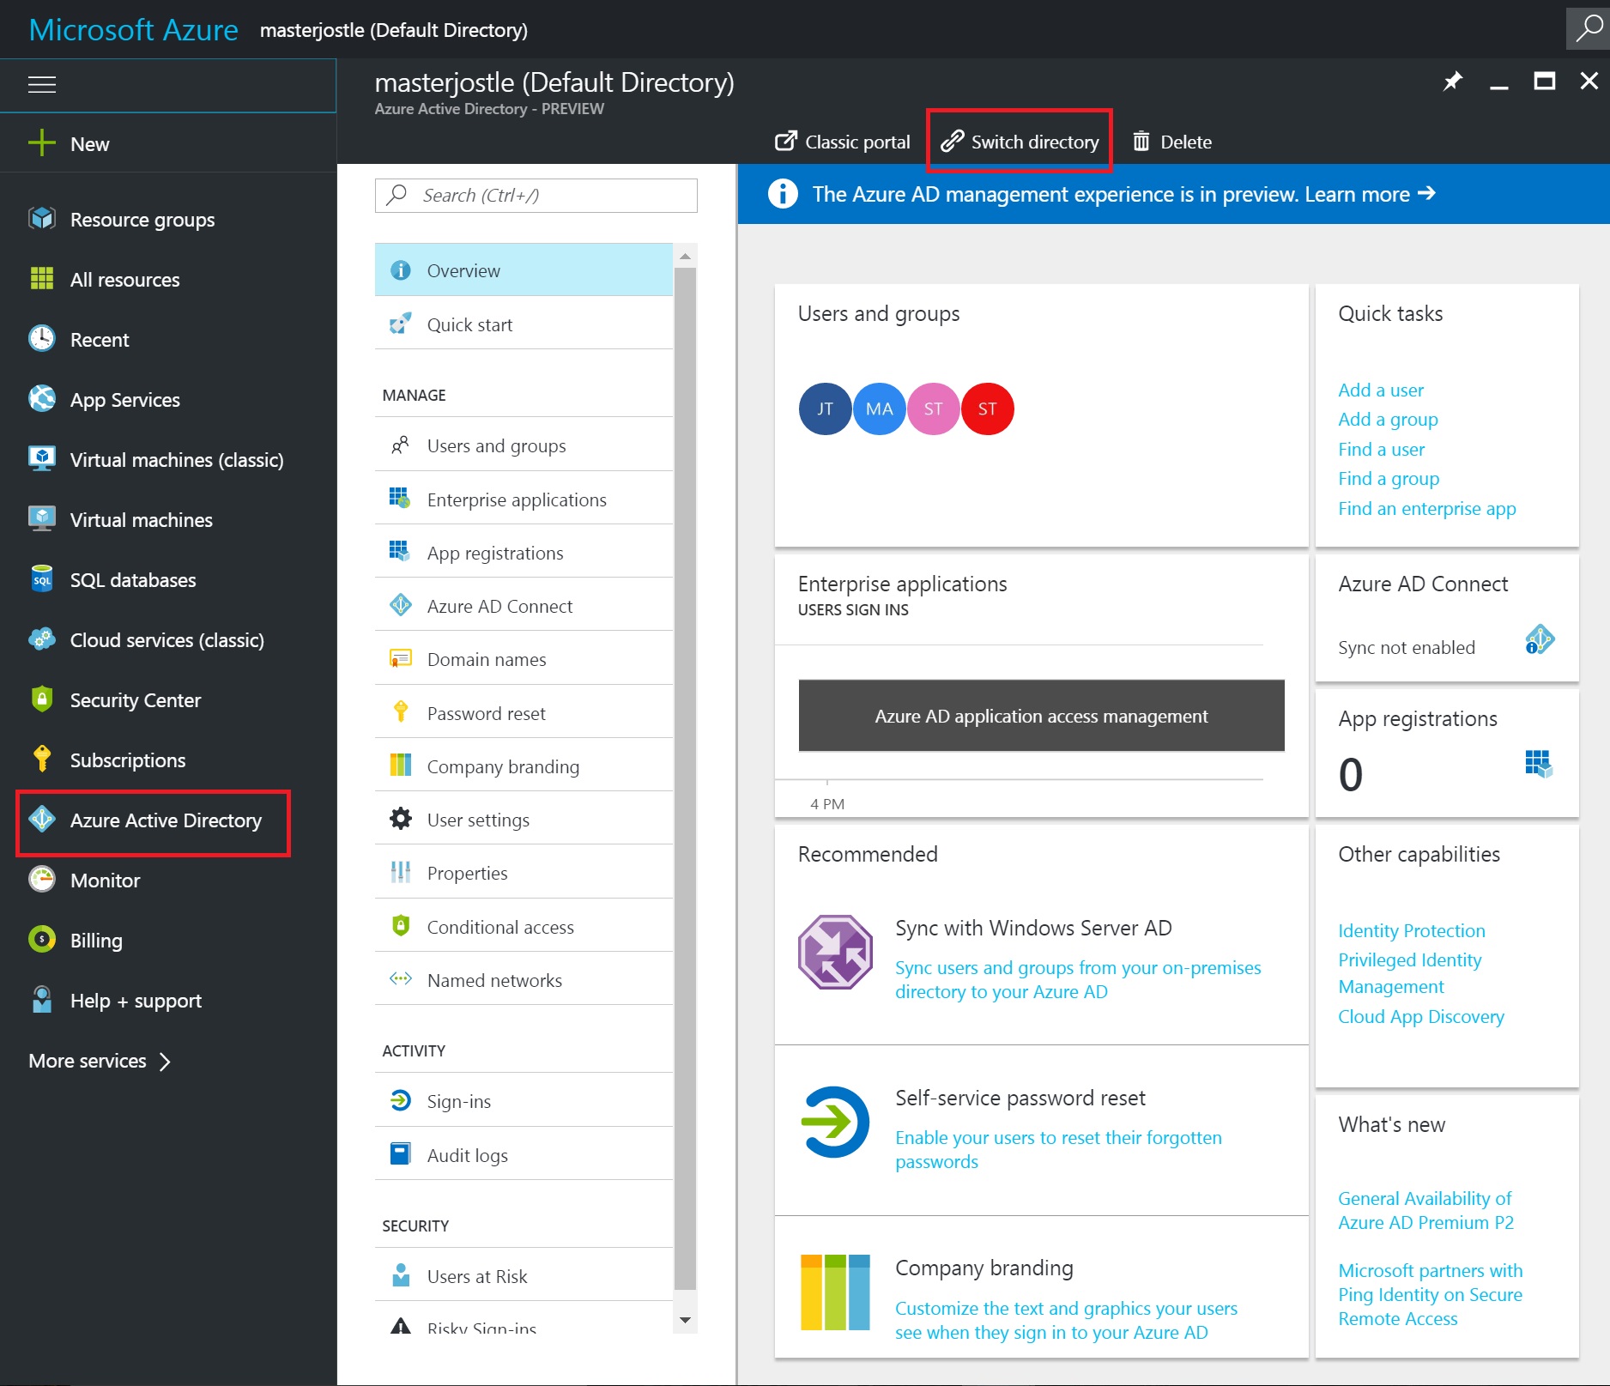1610x1386 pixels.
Task: Click the All resources grid icon
Action: click(x=41, y=279)
